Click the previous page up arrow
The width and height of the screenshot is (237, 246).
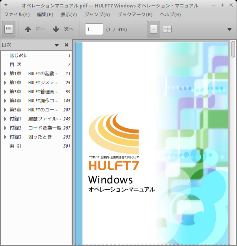pyautogui.click(x=28, y=29)
